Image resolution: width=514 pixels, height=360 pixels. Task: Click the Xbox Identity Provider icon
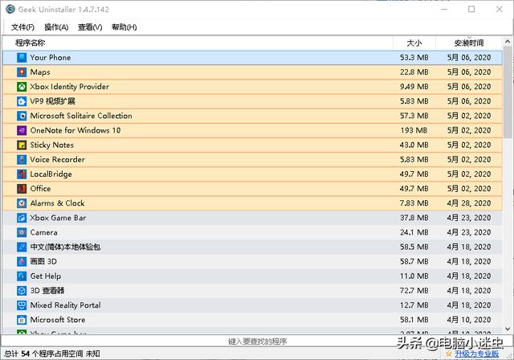tap(22, 87)
